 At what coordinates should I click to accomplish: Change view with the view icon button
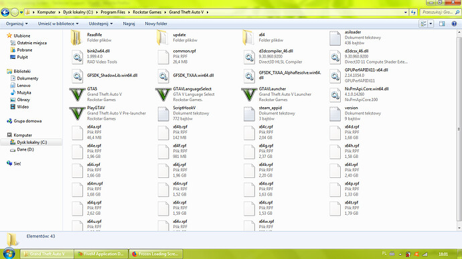[423, 23]
